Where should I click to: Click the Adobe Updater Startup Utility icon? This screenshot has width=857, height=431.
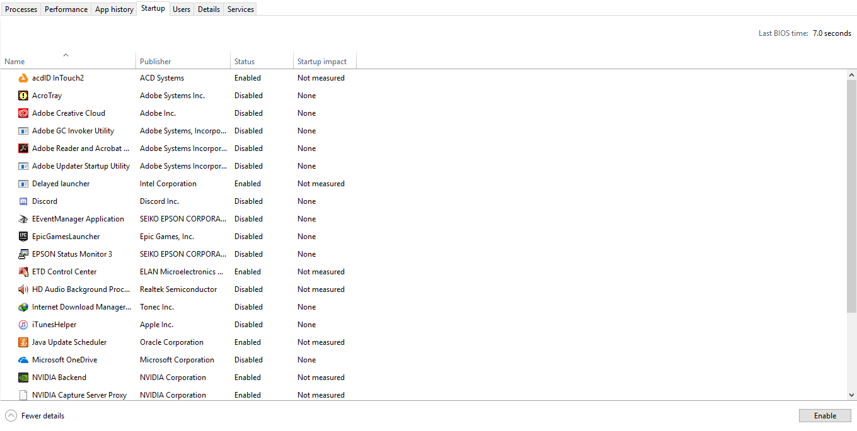click(x=23, y=166)
